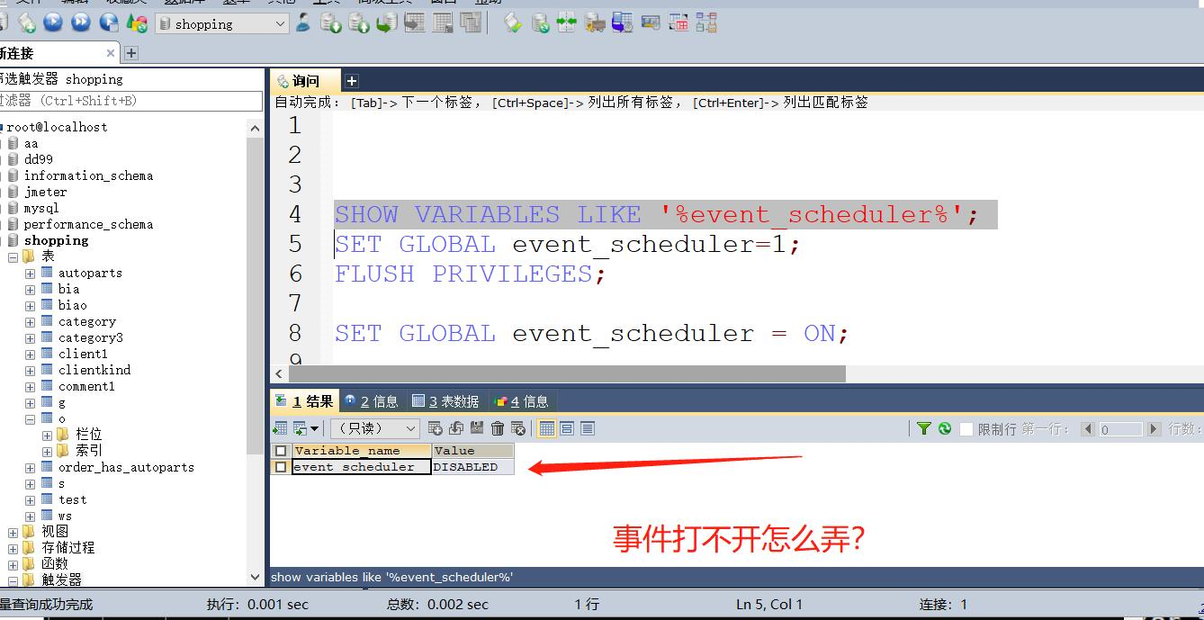Switch results to form view
The height and width of the screenshot is (620, 1204).
click(x=567, y=428)
